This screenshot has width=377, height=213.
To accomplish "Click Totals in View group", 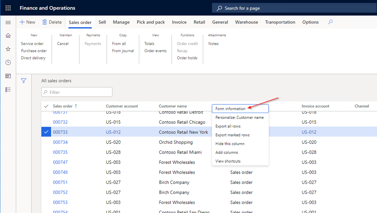I will tap(149, 44).
